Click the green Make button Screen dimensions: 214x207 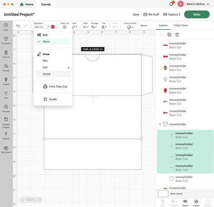coord(197,14)
